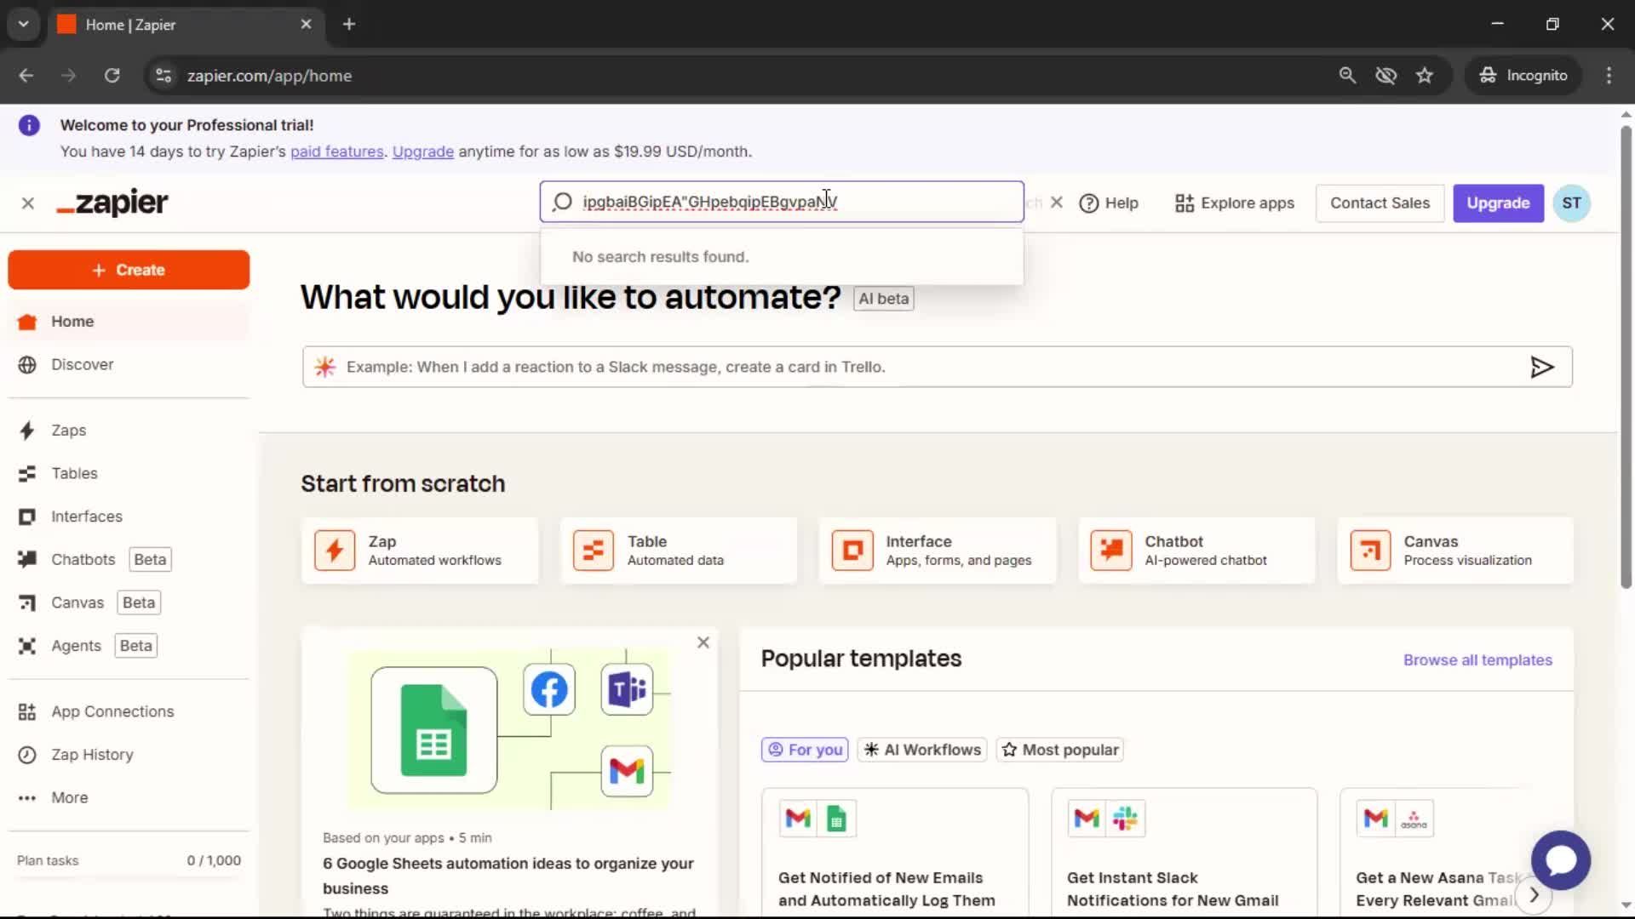Open Gmail to Slack notifications template
The width and height of the screenshot is (1635, 919).
(1184, 853)
